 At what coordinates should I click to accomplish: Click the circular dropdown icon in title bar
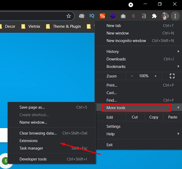[131, 5]
